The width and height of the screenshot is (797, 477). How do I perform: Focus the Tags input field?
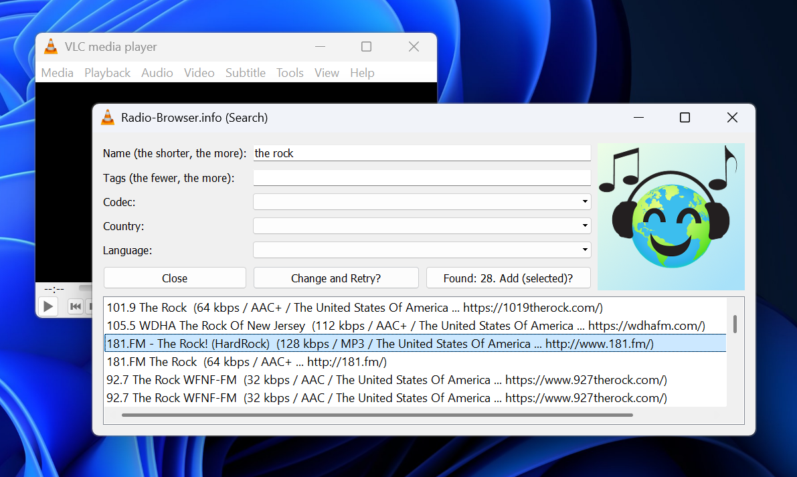[422, 178]
